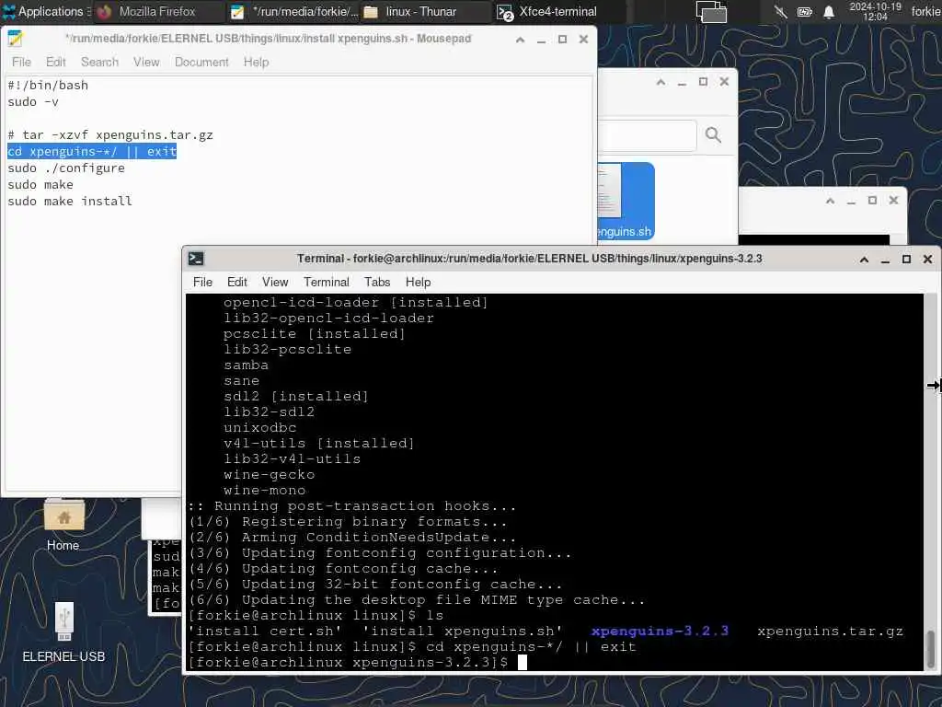Switch to Mozilla Firefox in the taskbar
Viewport: 942px width, 707px height.
pos(157,11)
